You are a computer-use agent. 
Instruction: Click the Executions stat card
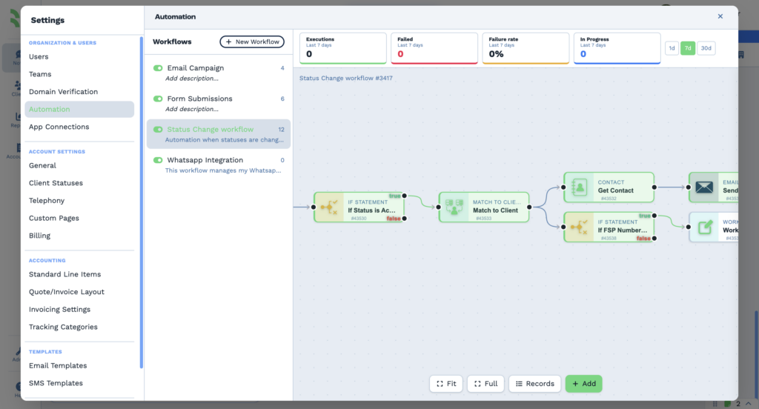[342, 48]
